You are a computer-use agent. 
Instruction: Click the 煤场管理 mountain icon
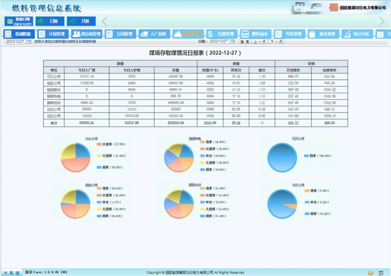[178, 34]
